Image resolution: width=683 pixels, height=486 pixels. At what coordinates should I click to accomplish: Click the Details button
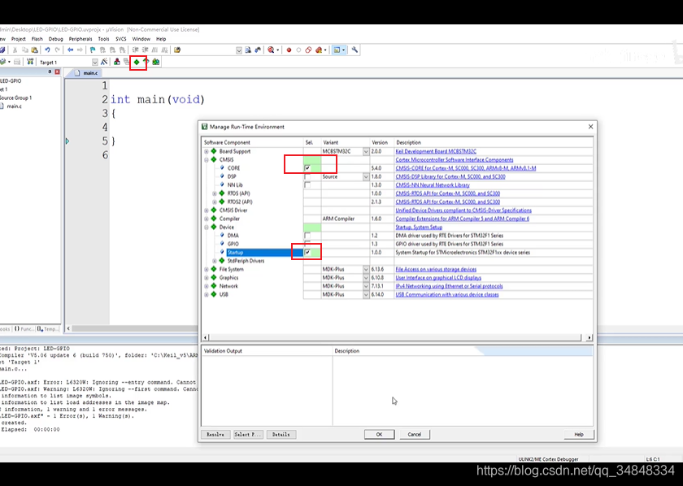pyautogui.click(x=281, y=435)
